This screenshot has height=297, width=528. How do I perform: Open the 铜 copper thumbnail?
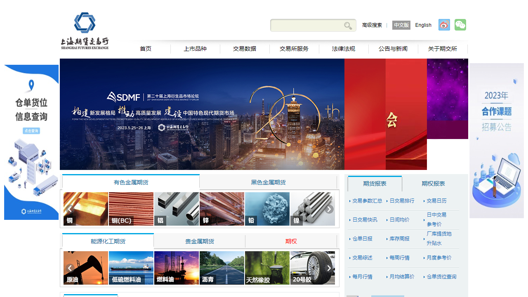click(86, 209)
